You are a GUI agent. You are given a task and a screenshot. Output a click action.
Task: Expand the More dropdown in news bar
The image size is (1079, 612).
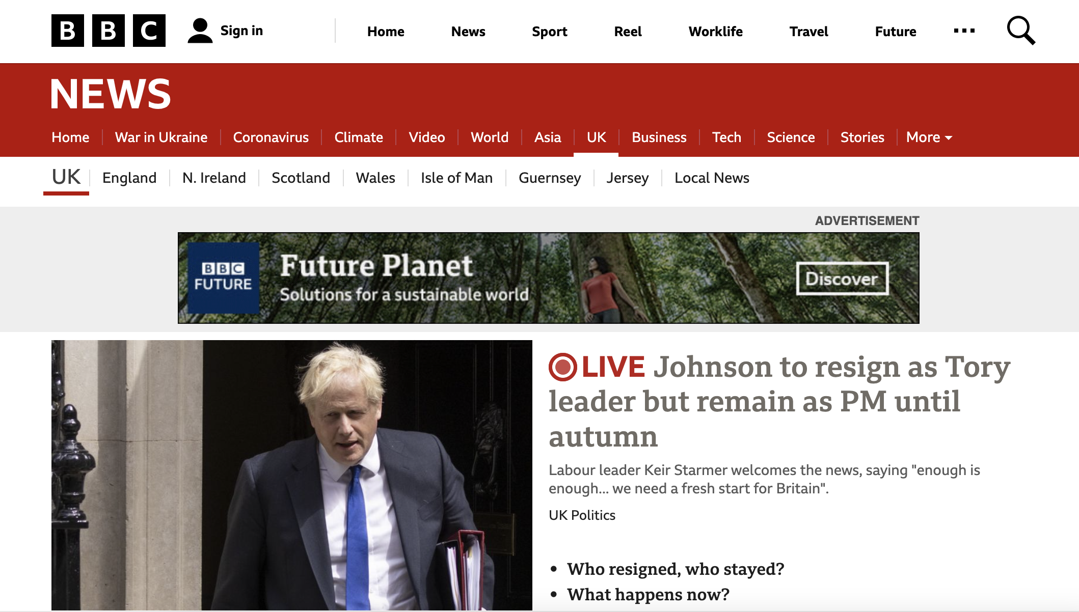pyautogui.click(x=929, y=137)
